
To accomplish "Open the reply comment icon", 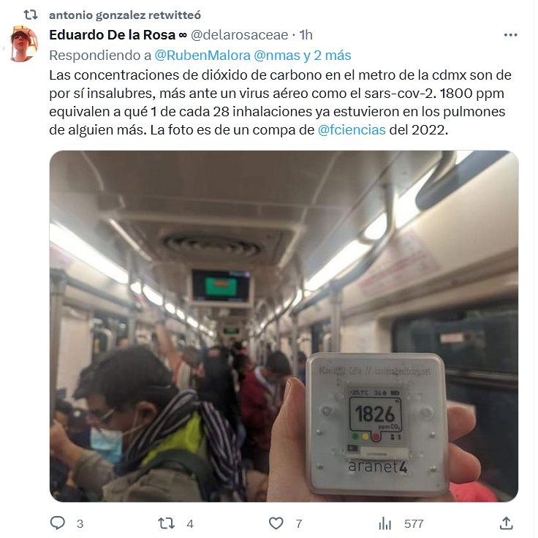I will tap(58, 523).
